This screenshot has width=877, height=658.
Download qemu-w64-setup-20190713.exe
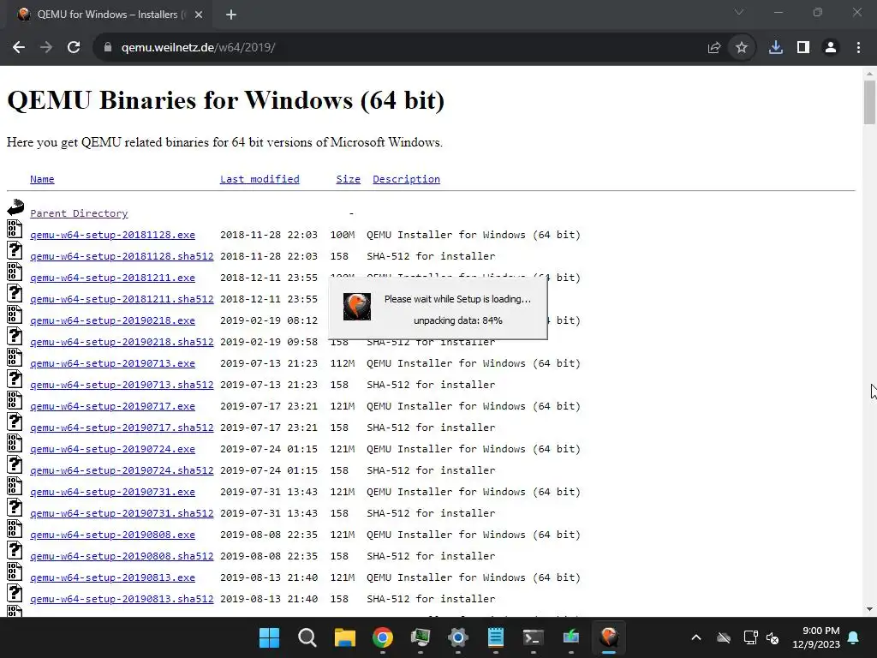pos(112,363)
